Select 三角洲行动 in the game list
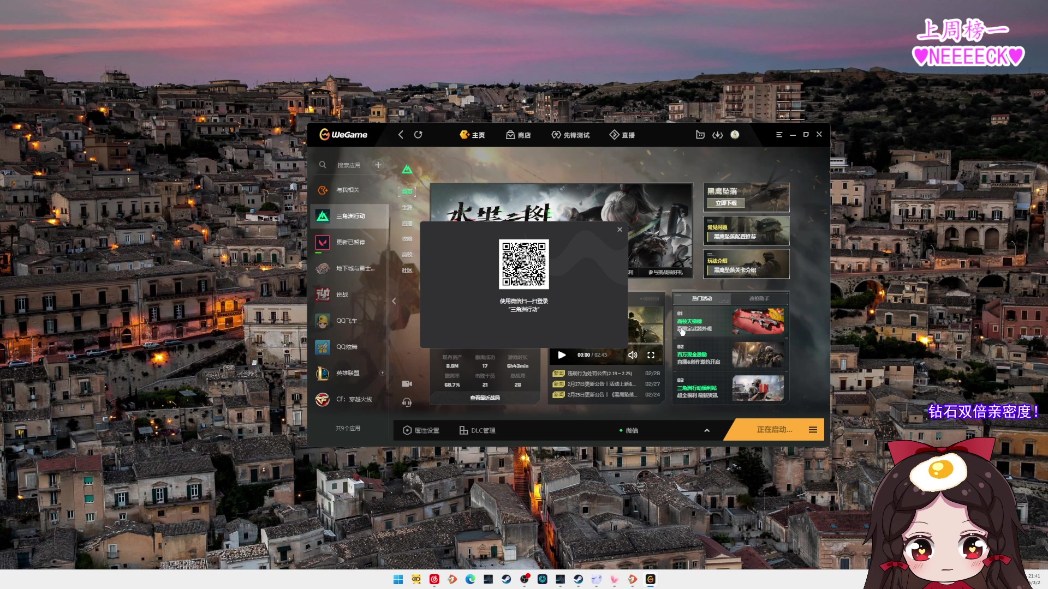 coord(349,216)
